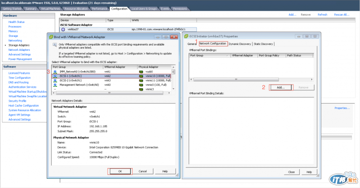Switch to the Events tab
Image resolution: width=360 pixels, height=188 pixels.
pos(165,9)
